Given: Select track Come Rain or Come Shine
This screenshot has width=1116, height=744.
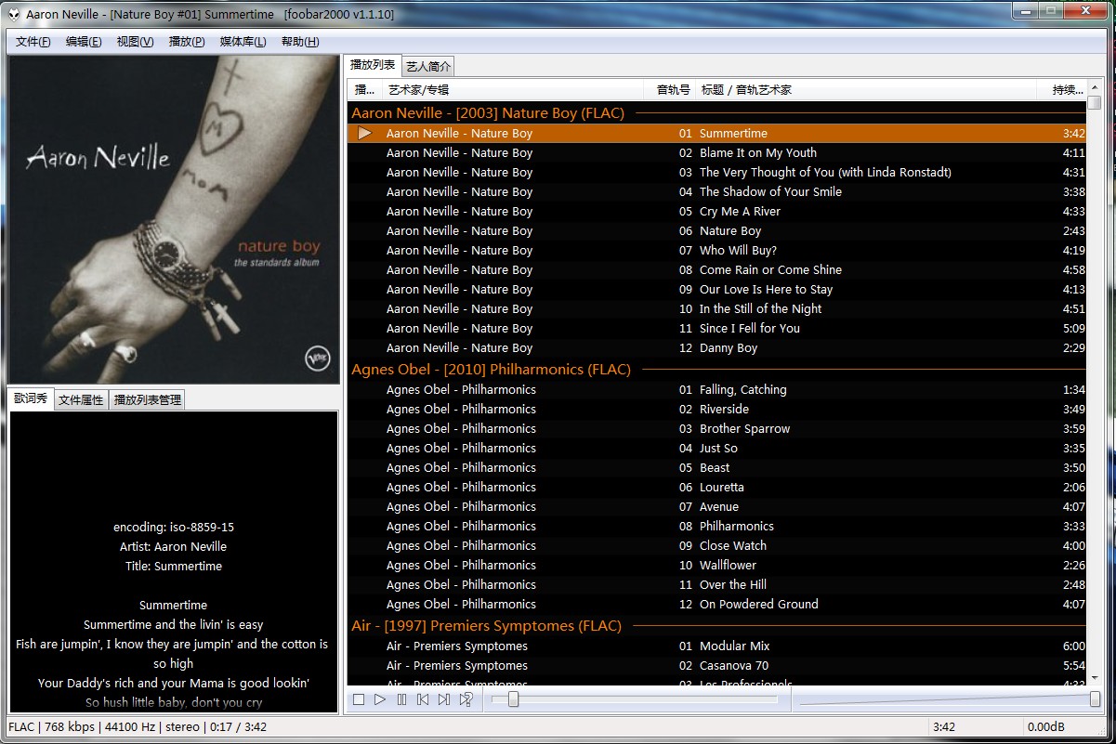Looking at the screenshot, I should click(x=717, y=270).
